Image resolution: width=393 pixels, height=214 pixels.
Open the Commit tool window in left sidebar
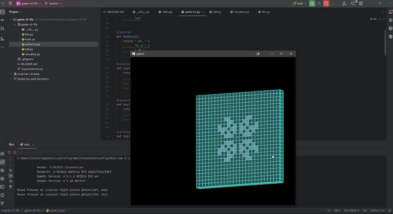click(3, 20)
